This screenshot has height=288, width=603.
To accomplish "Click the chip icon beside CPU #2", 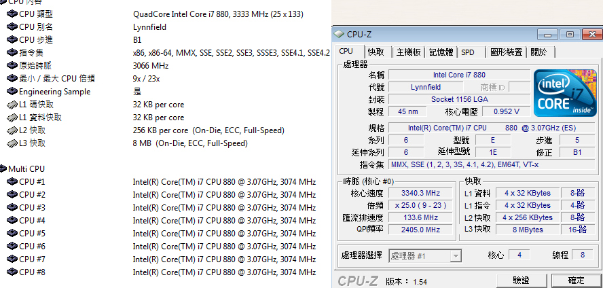I will coord(12,194).
